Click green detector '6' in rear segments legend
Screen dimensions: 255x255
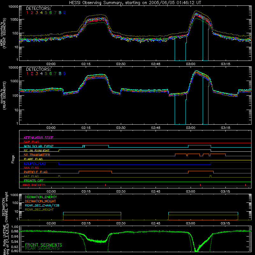(x=51, y=74)
